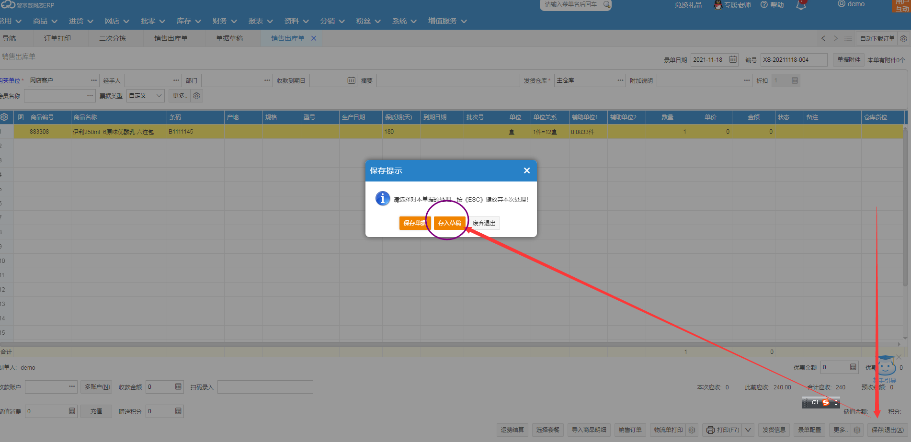Expand the 票据类型 dropdown
911x442 pixels.
point(159,96)
